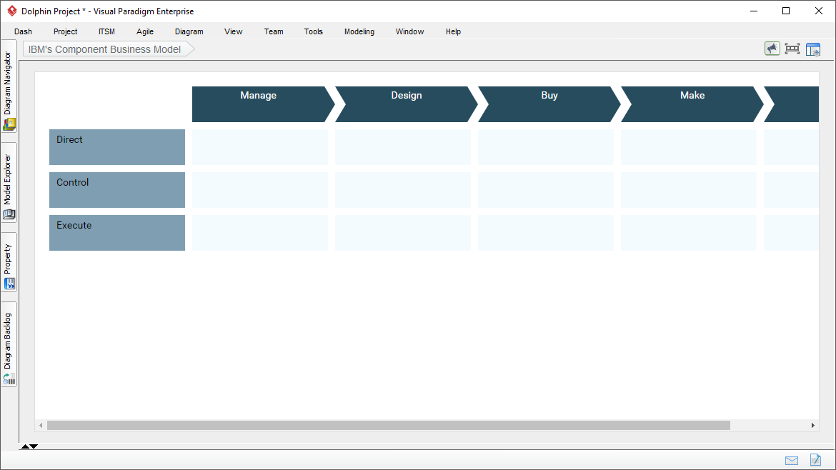Open the Modeling menu

pyautogui.click(x=359, y=31)
